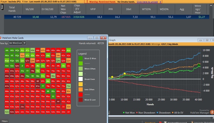214x123 pixels.
Task: Toggle the All-In EV orange legend entry
Action: click(177, 113)
